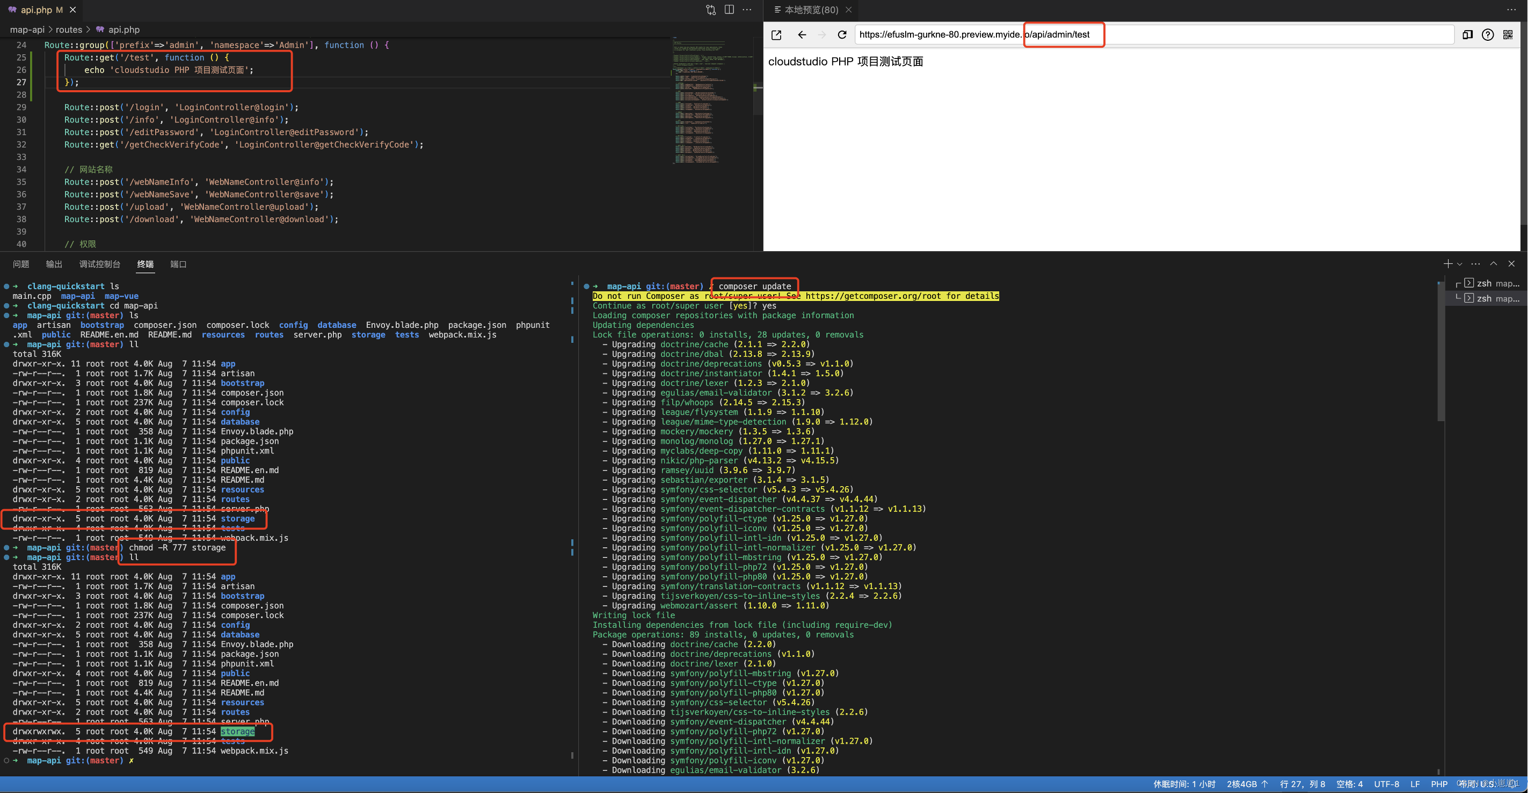
Task: Open the terminal launch profile dropdown
Action: [x=1460, y=265]
